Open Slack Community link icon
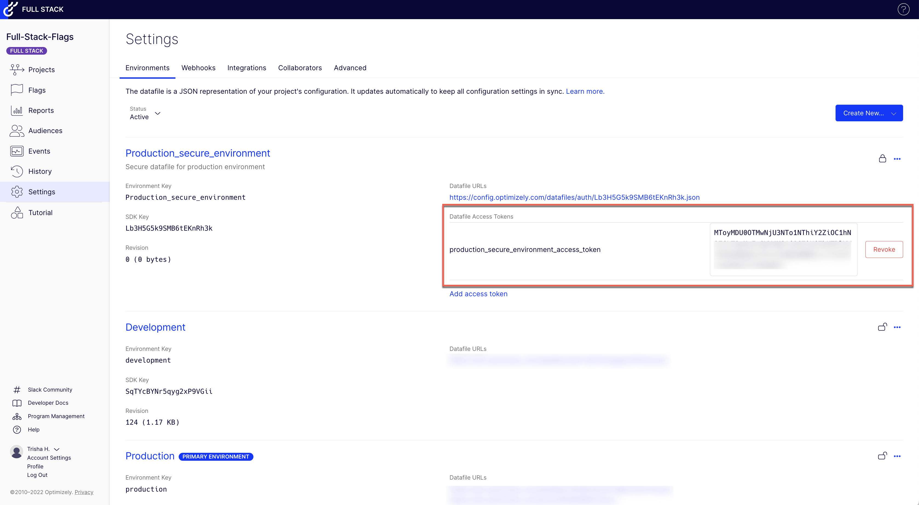This screenshot has width=919, height=505. pos(17,390)
